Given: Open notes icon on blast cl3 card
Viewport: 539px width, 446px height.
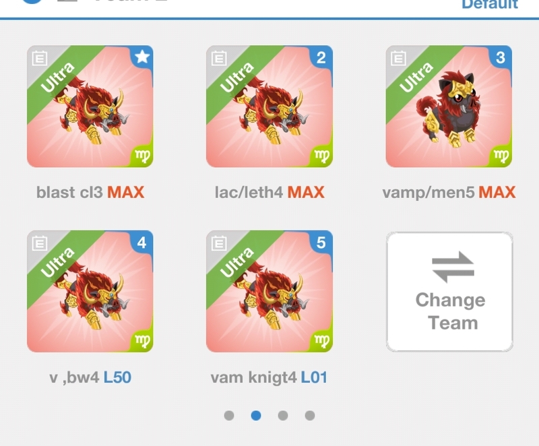Looking at the screenshot, I should coord(40,58).
